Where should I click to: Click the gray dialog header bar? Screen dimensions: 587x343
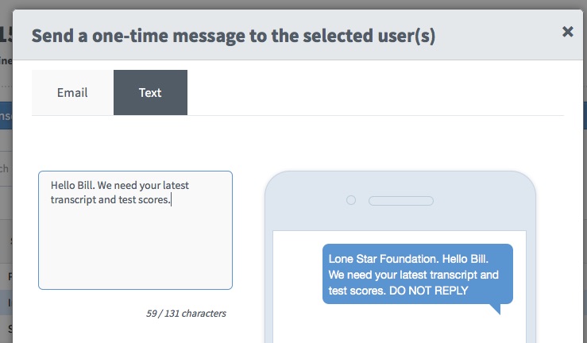298,35
